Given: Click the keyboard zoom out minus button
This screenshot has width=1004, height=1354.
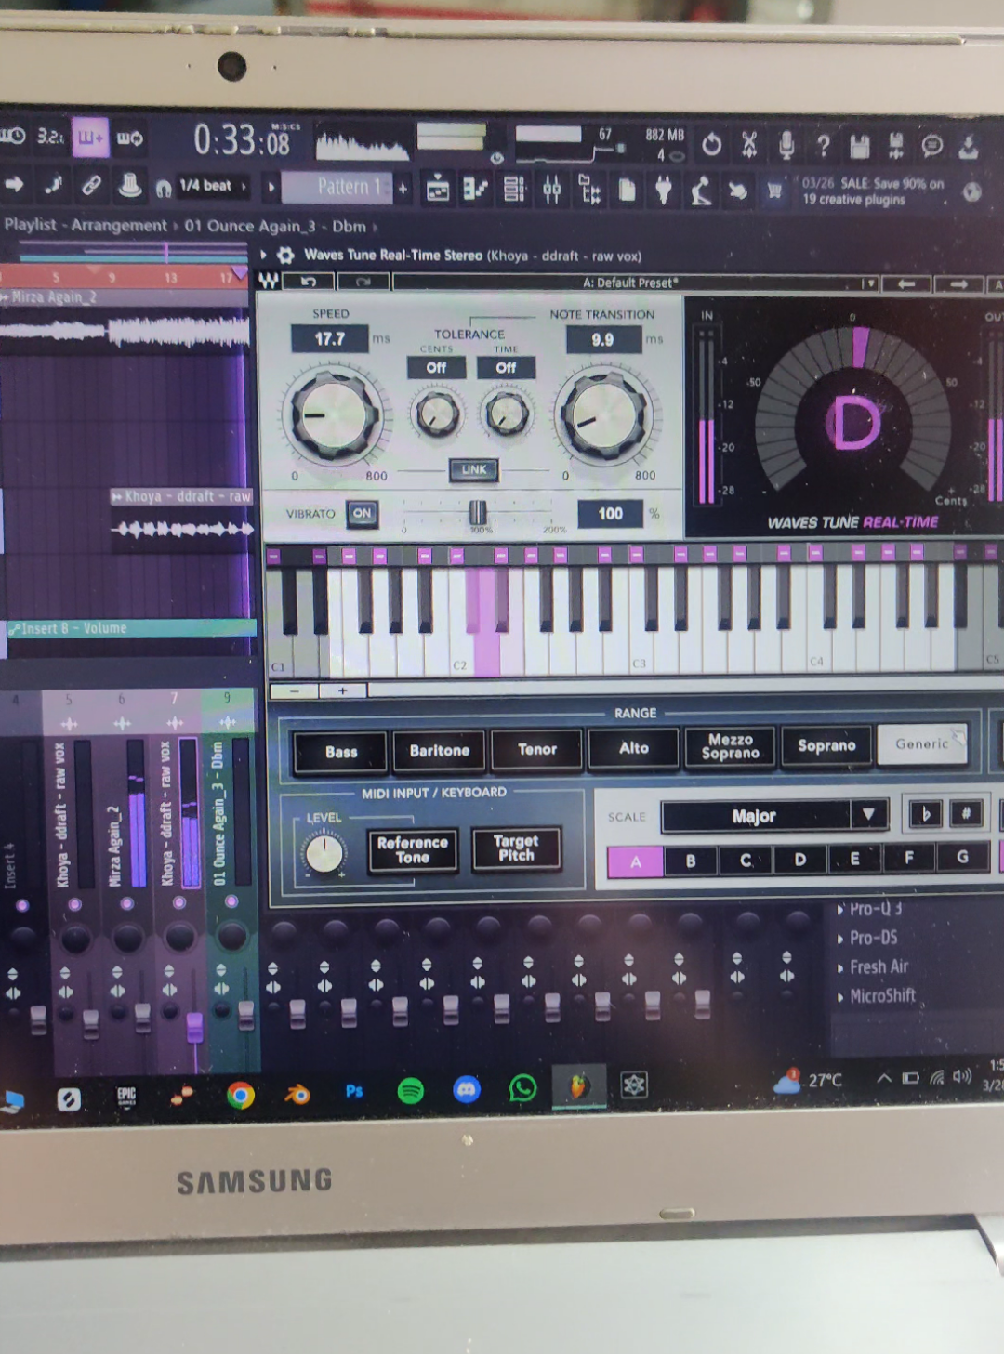Looking at the screenshot, I should tap(294, 690).
